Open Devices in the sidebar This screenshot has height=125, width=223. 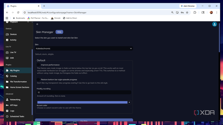[x=18, y=34]
